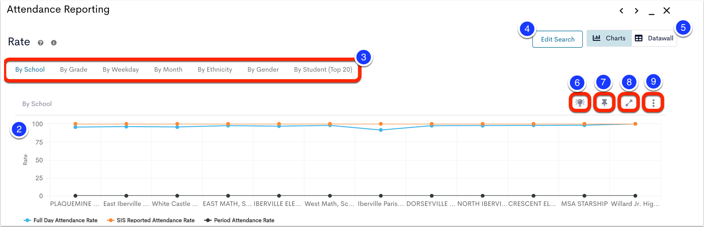Go to next panel with right chevron
The width and height of the screenshot is (704, 227).
[x=636, y=11]
